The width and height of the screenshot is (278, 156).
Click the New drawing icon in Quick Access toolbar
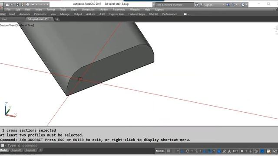pyautogui.click(x=7, y=5)
